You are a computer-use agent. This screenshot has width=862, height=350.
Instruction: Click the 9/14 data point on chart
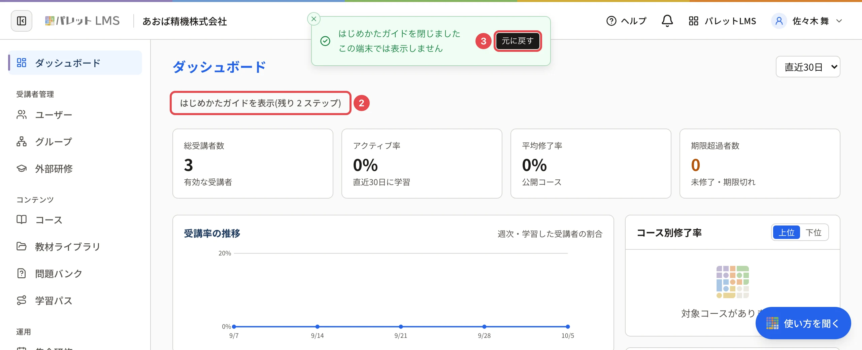(x=317, y=326)
